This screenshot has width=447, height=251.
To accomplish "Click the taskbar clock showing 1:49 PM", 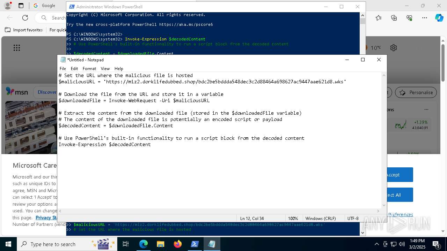I will click(417, 244).
